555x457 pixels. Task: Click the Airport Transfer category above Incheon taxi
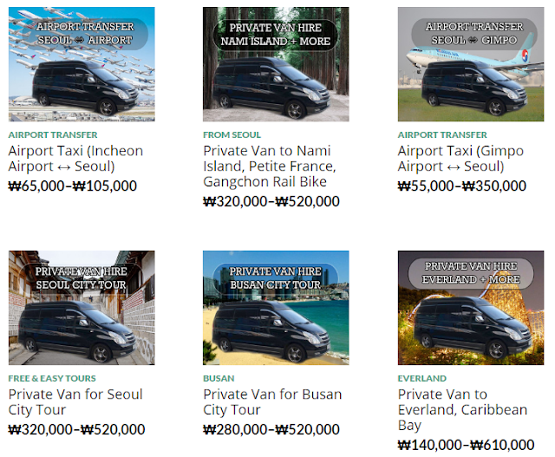click(53, 135)
